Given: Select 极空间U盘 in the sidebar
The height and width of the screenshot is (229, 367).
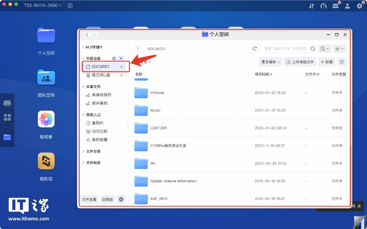Looking at the screenshot, I should (x=101, y=75).
